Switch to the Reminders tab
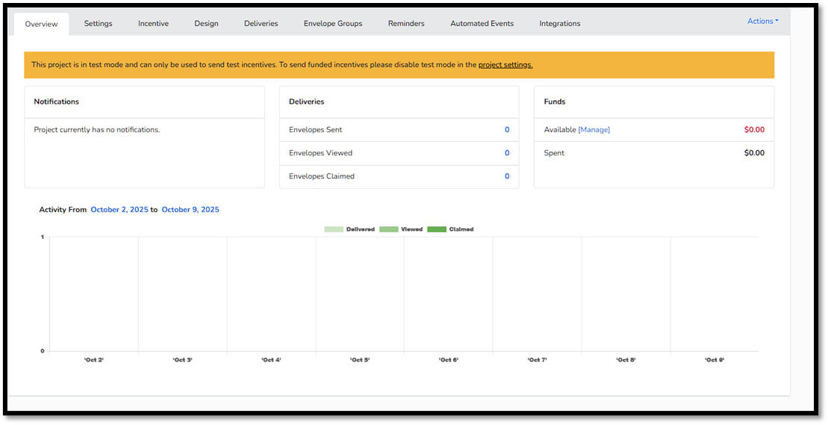The image size is (828, 425). pyautogui.click(x=406, y=23)
